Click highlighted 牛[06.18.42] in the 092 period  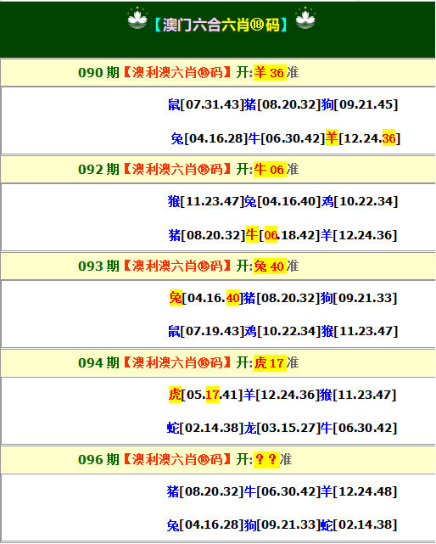pyautogui.click(x=282, y=235)
